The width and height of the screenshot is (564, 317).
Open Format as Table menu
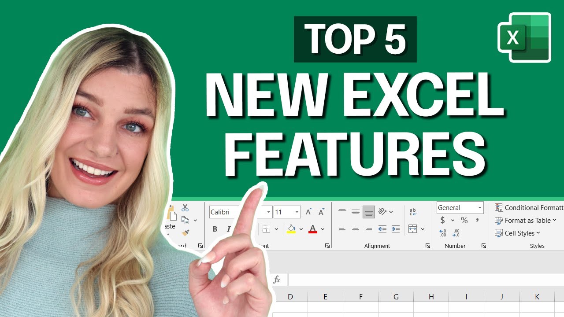[526, 221]
